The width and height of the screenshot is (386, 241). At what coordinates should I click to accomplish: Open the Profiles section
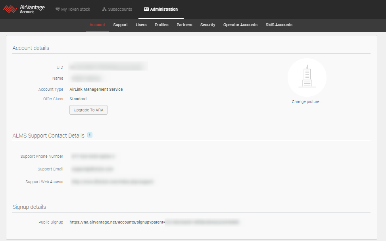161,25
